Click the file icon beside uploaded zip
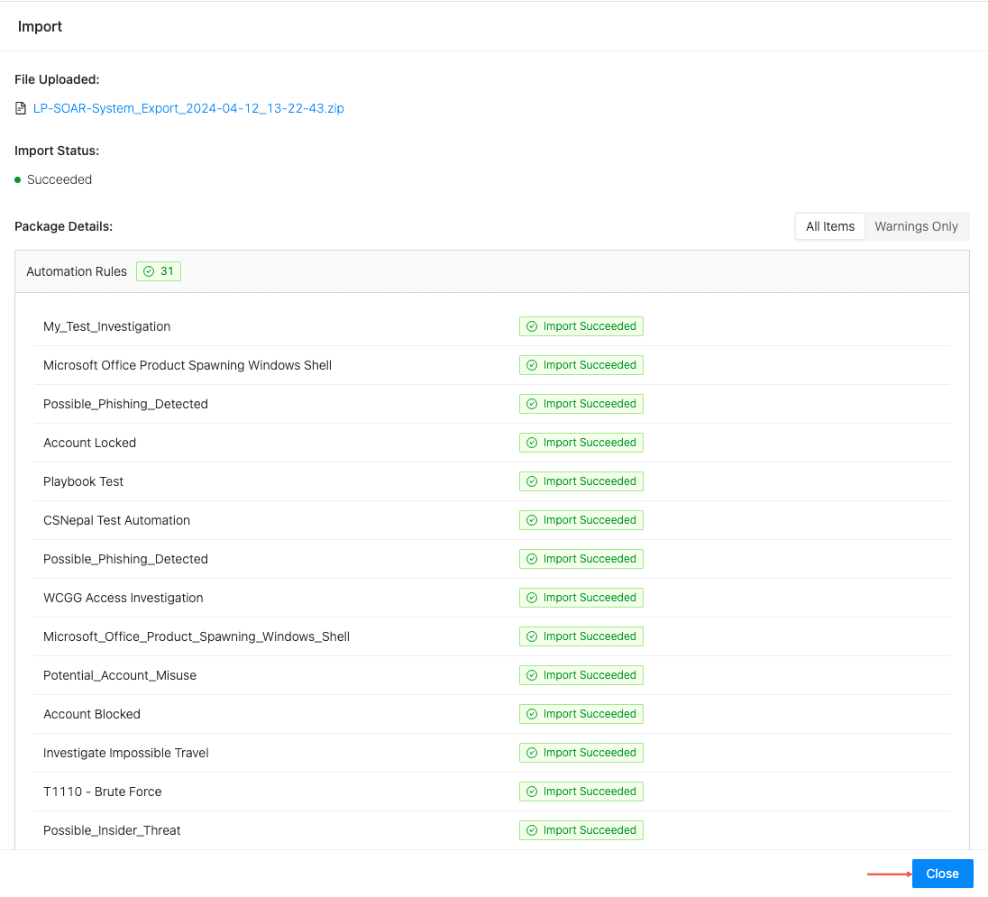988x897 pixels. click(x=21, y=109)
